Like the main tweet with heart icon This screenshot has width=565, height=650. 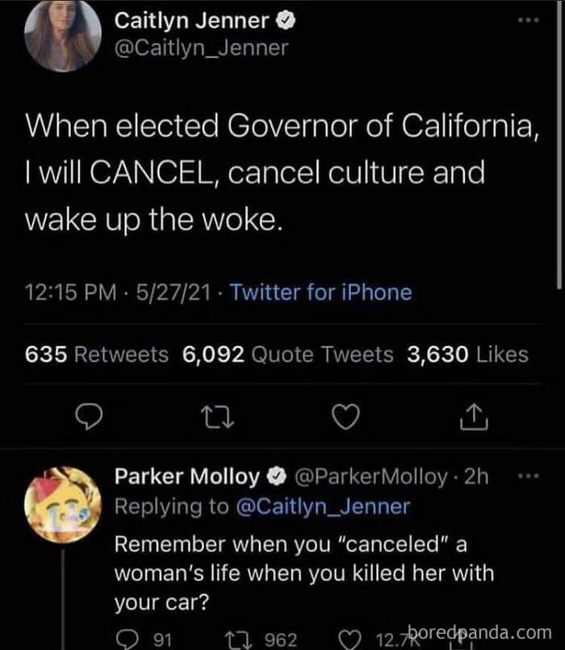pyautogui.click(x=346, y=417)
